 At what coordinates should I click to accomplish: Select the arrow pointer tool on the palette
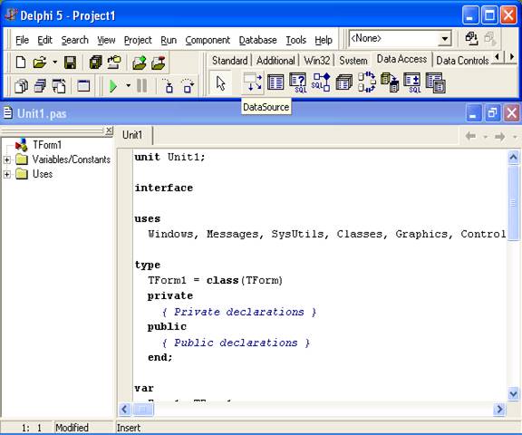click(x=220, y=82)
